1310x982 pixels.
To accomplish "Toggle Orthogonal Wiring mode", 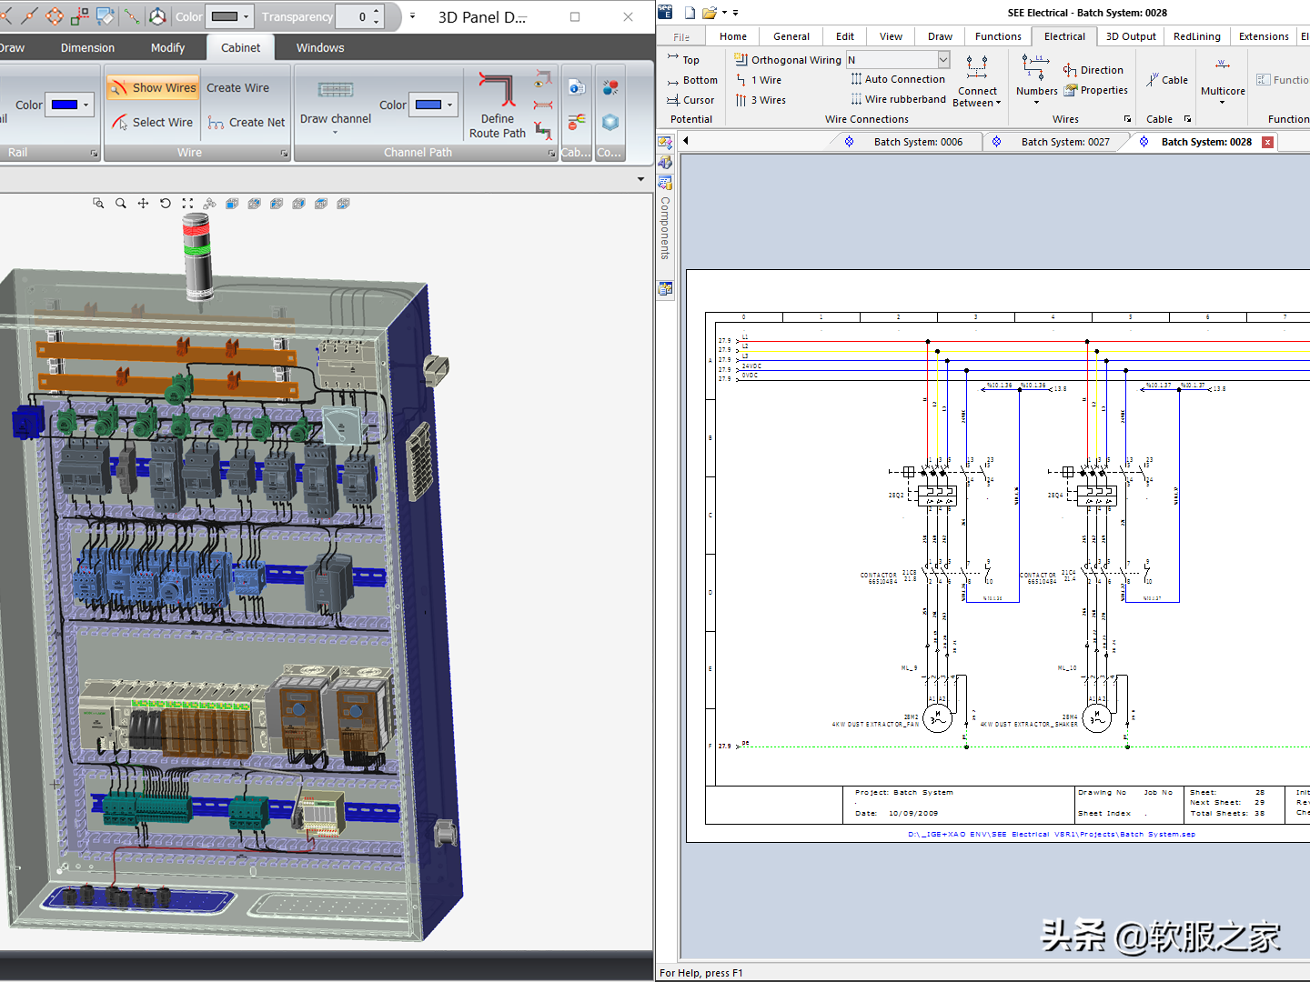I will (788, 60).
